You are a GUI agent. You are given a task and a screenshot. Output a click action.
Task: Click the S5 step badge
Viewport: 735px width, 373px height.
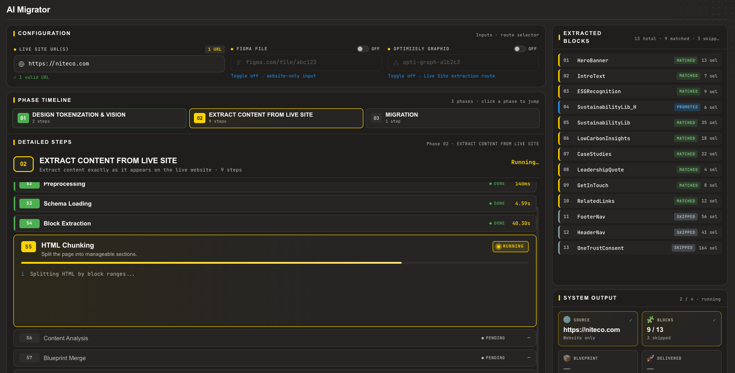click(x=29, y=247)
